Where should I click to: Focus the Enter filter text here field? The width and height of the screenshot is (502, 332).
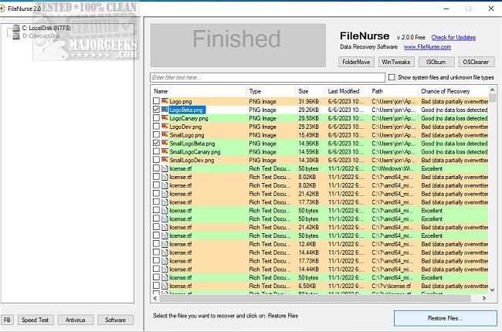click(x=268, y=77)
